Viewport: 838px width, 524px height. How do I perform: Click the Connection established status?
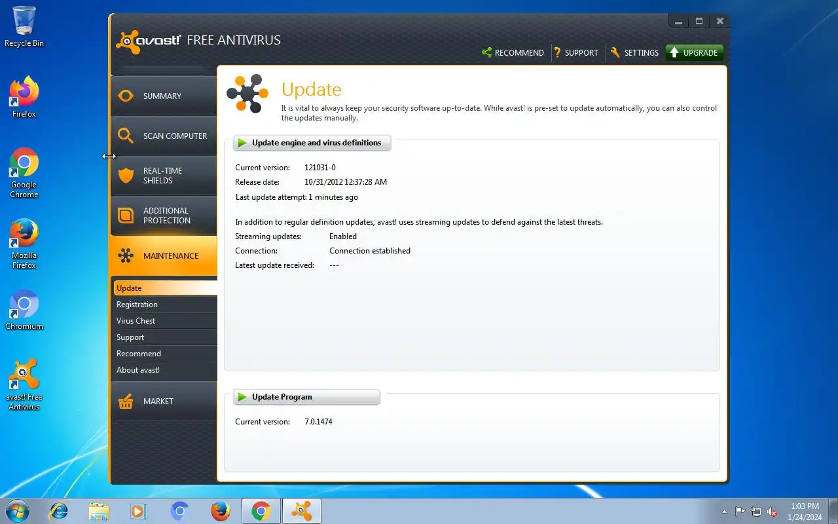click(x=370, y=251)
